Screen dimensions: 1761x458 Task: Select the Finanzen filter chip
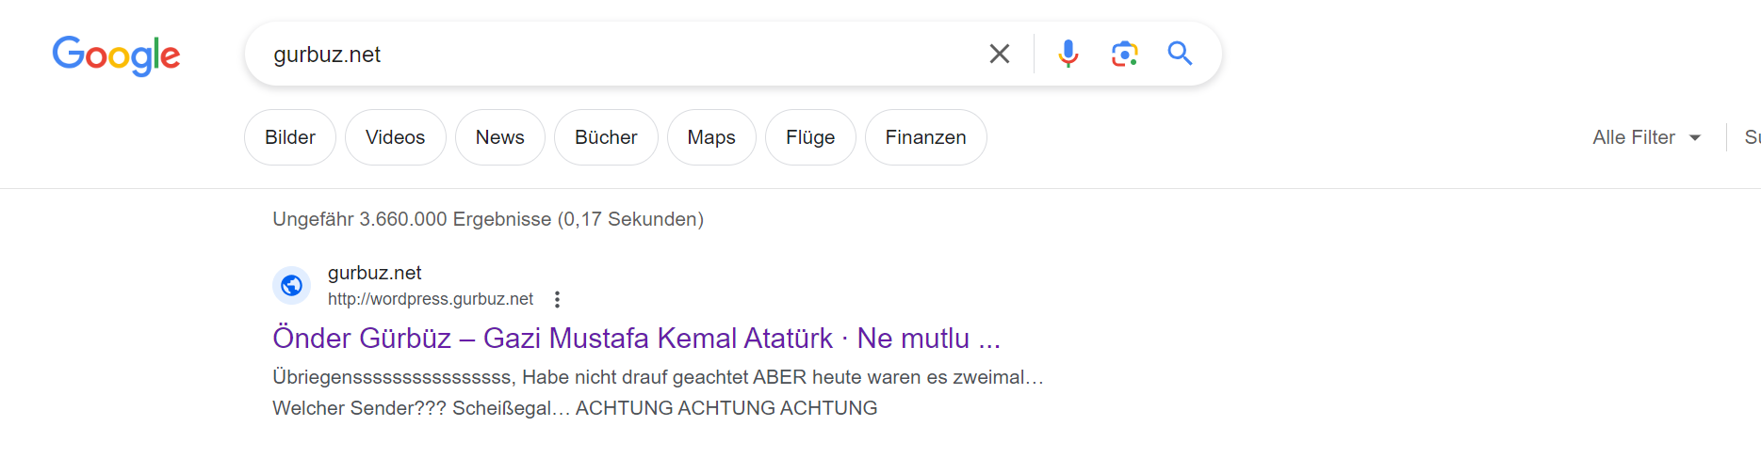(925, 137)
